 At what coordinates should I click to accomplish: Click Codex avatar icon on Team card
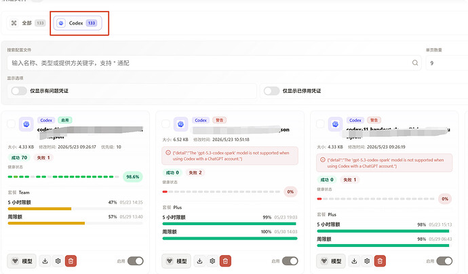[26, 124]
